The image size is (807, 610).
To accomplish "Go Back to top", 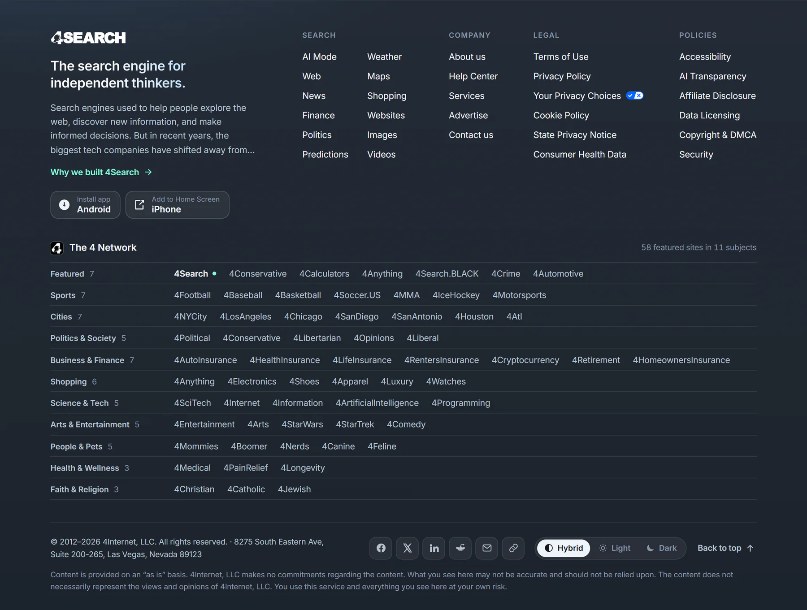I will click(726, 548).
